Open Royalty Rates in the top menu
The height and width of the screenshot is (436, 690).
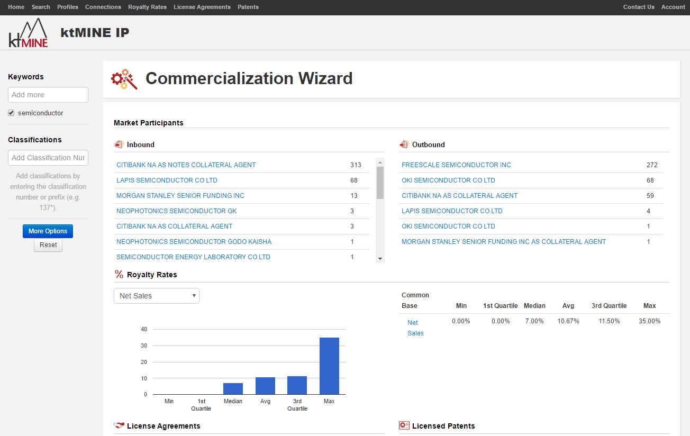click(147, 7)
